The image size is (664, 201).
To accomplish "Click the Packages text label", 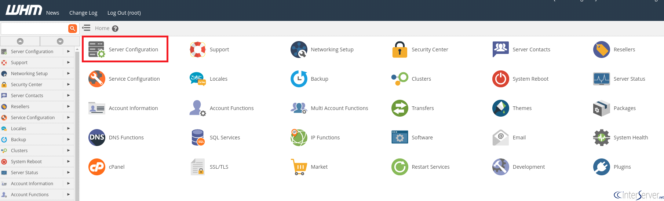I will tap(625, 108).
